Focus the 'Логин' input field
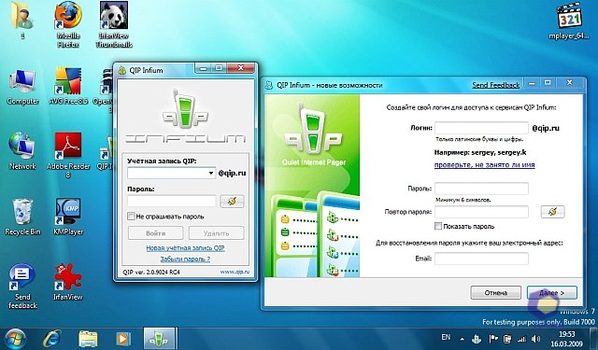The image size is (598, 350). [x=481, y=128]
